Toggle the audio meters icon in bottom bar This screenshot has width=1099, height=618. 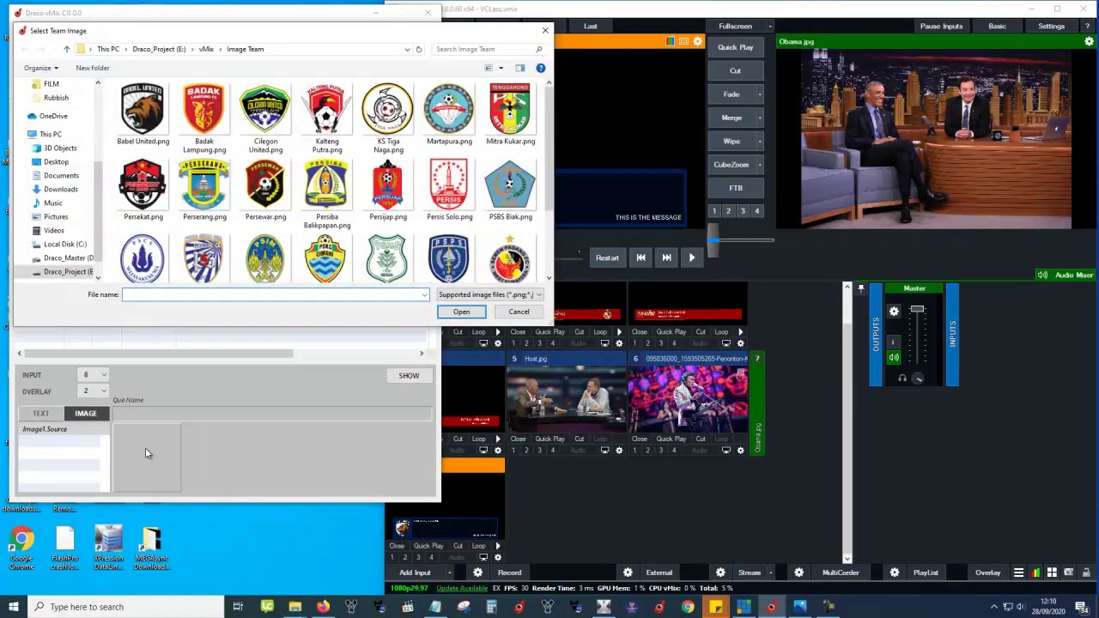click(1035, 573)
